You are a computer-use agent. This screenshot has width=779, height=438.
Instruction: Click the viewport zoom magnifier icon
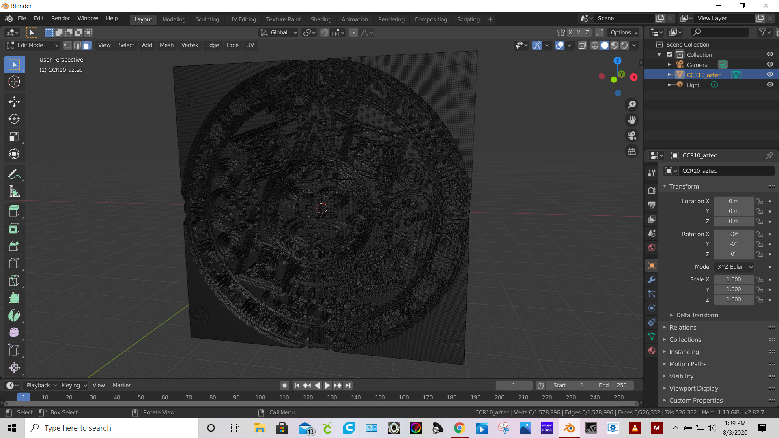[632, 105]
